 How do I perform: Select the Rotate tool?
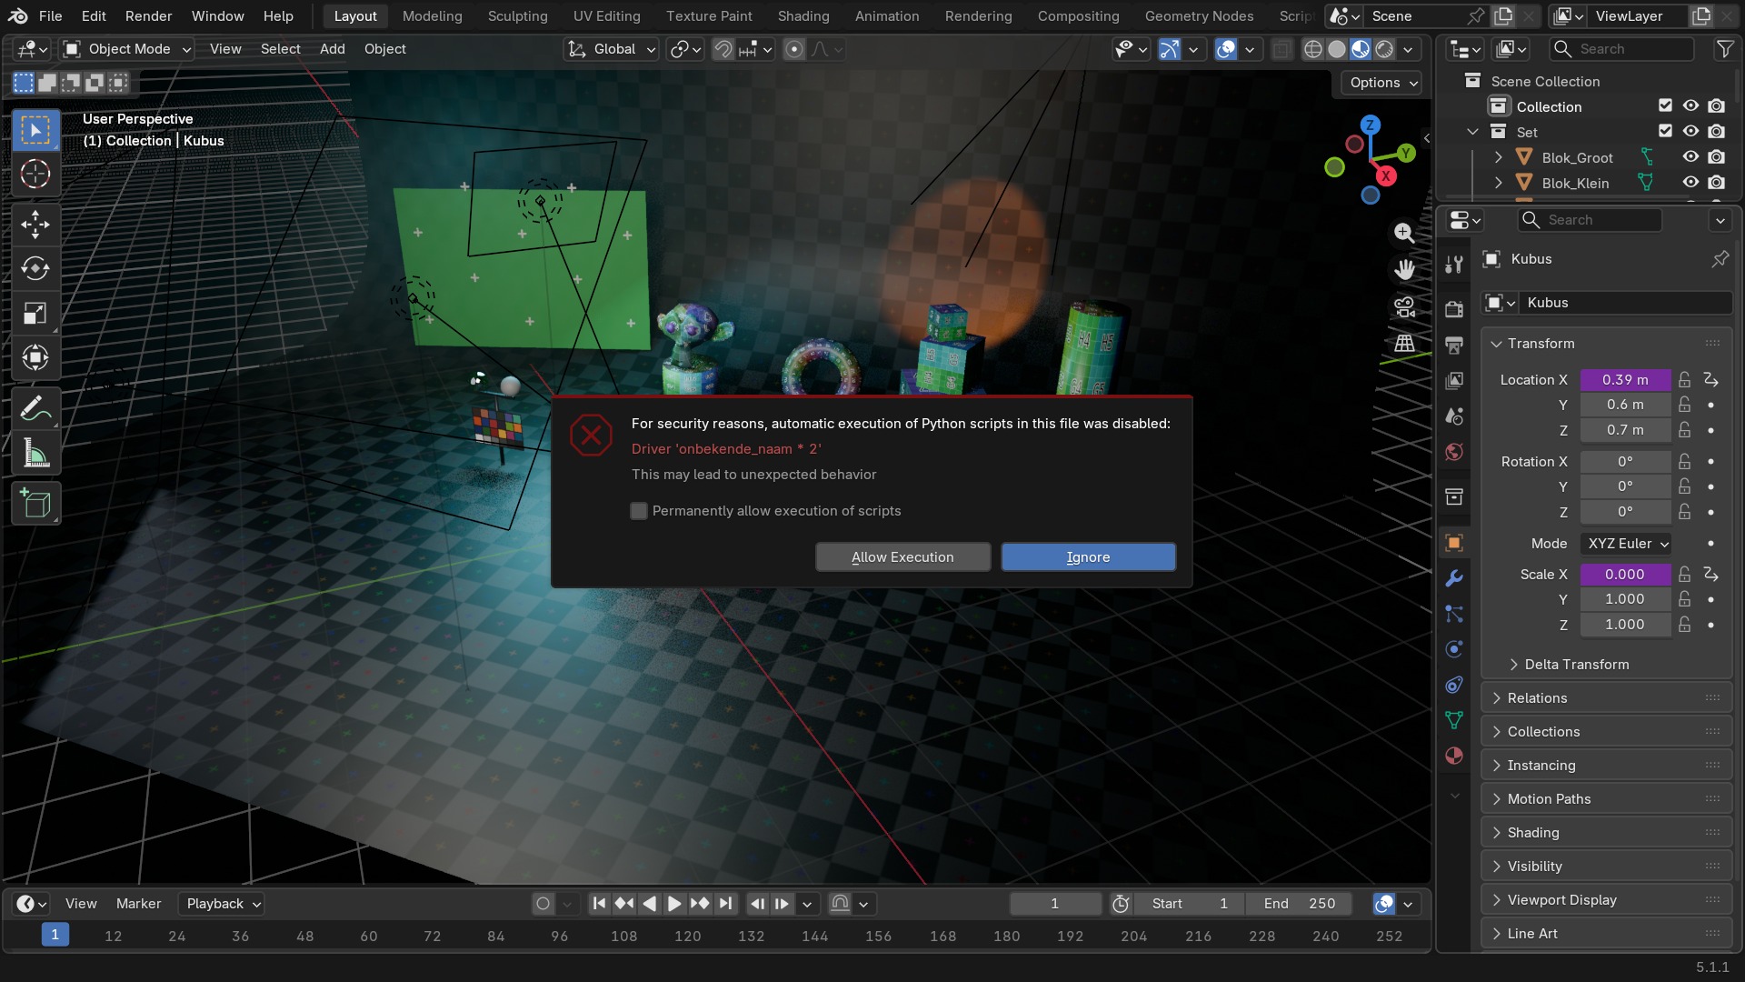[x=35, y=269]
